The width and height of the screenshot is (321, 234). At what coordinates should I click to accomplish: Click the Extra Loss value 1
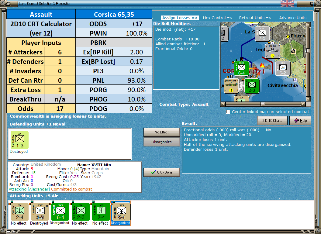click(x=60, y=90)
